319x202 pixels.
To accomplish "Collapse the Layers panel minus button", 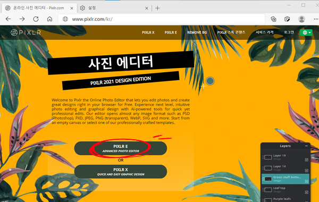I will pyautogui.click(x=306, y=146).
